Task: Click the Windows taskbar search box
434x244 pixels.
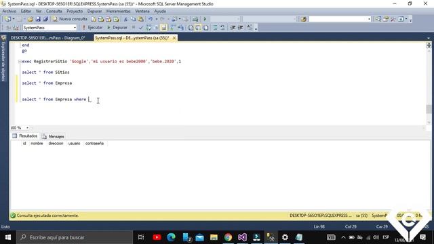Action: [75, 237]
